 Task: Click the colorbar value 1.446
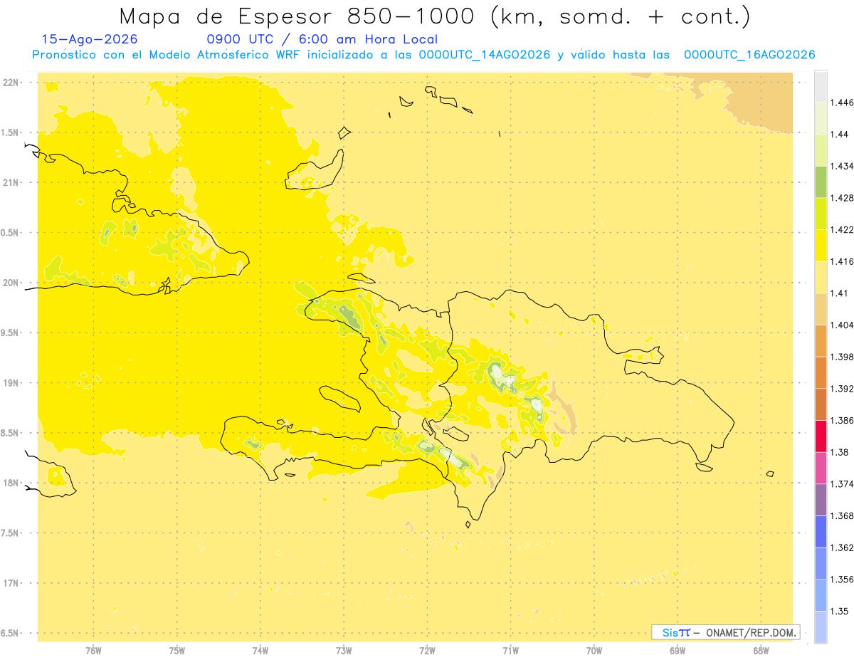point(842,103)
